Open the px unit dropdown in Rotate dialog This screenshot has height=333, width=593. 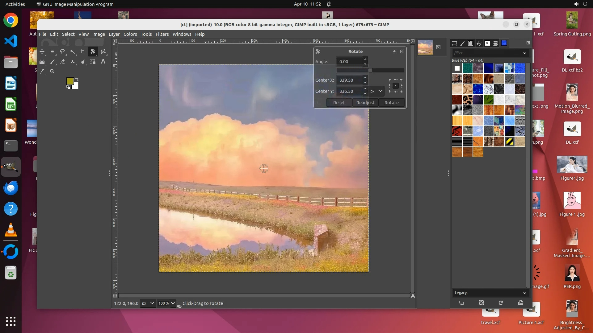click(376, 91)
